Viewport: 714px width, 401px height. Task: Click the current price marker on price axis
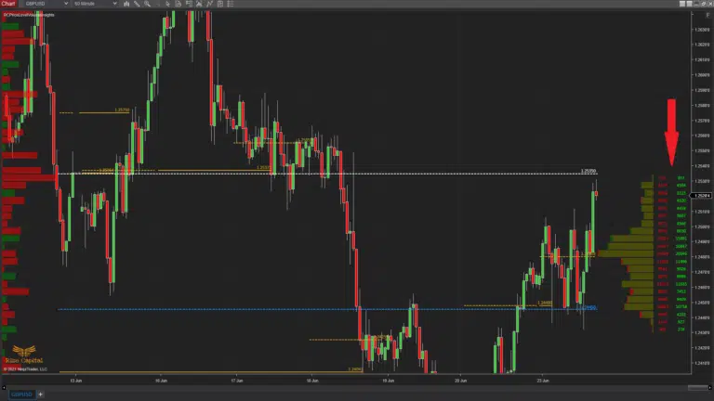coord(702,196)
